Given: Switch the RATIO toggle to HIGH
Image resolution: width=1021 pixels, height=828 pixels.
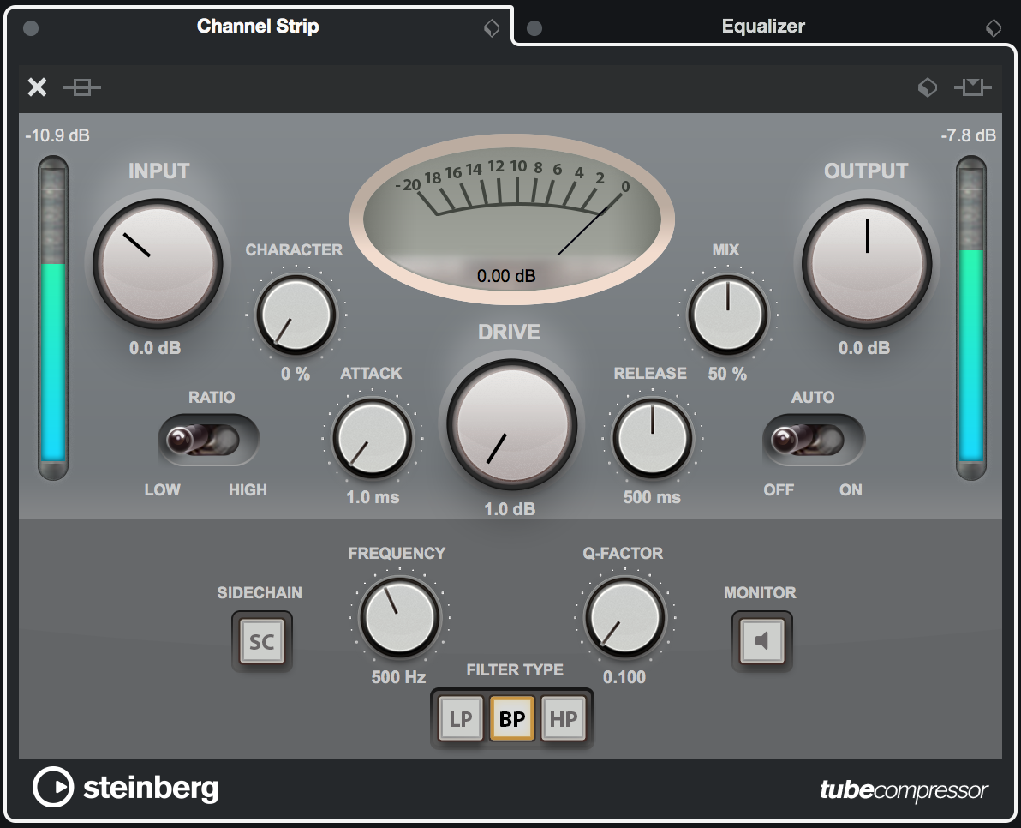Looking at the screenshot, I should 231,438.
